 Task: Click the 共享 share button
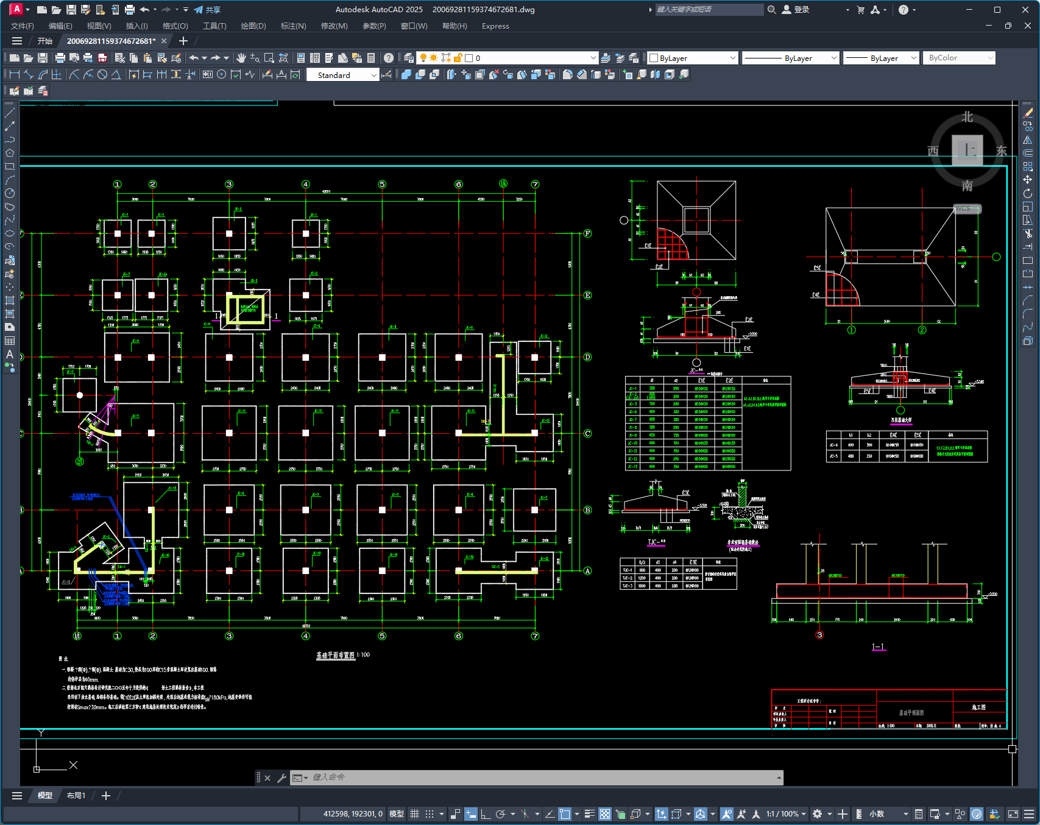point(207,10)
